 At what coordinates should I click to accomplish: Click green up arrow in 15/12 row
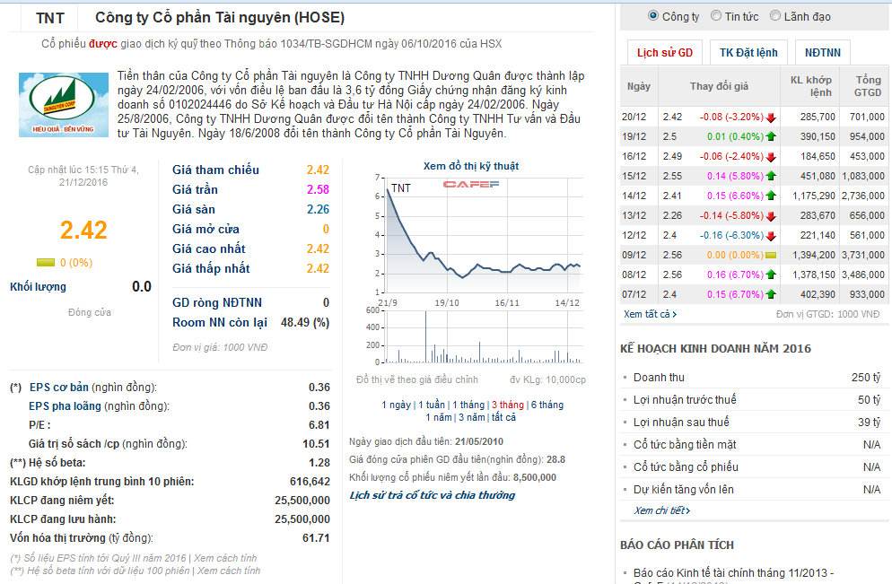(x=771, y=177)
